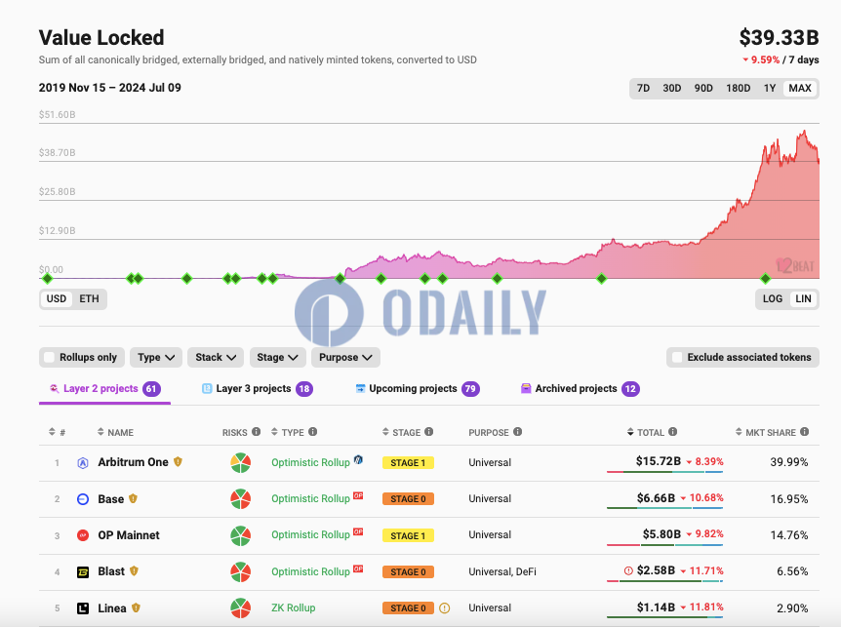Screen dimensions: 841x627
Task: Switch to Layer 3 projects tab
Action: click(258, 389)
